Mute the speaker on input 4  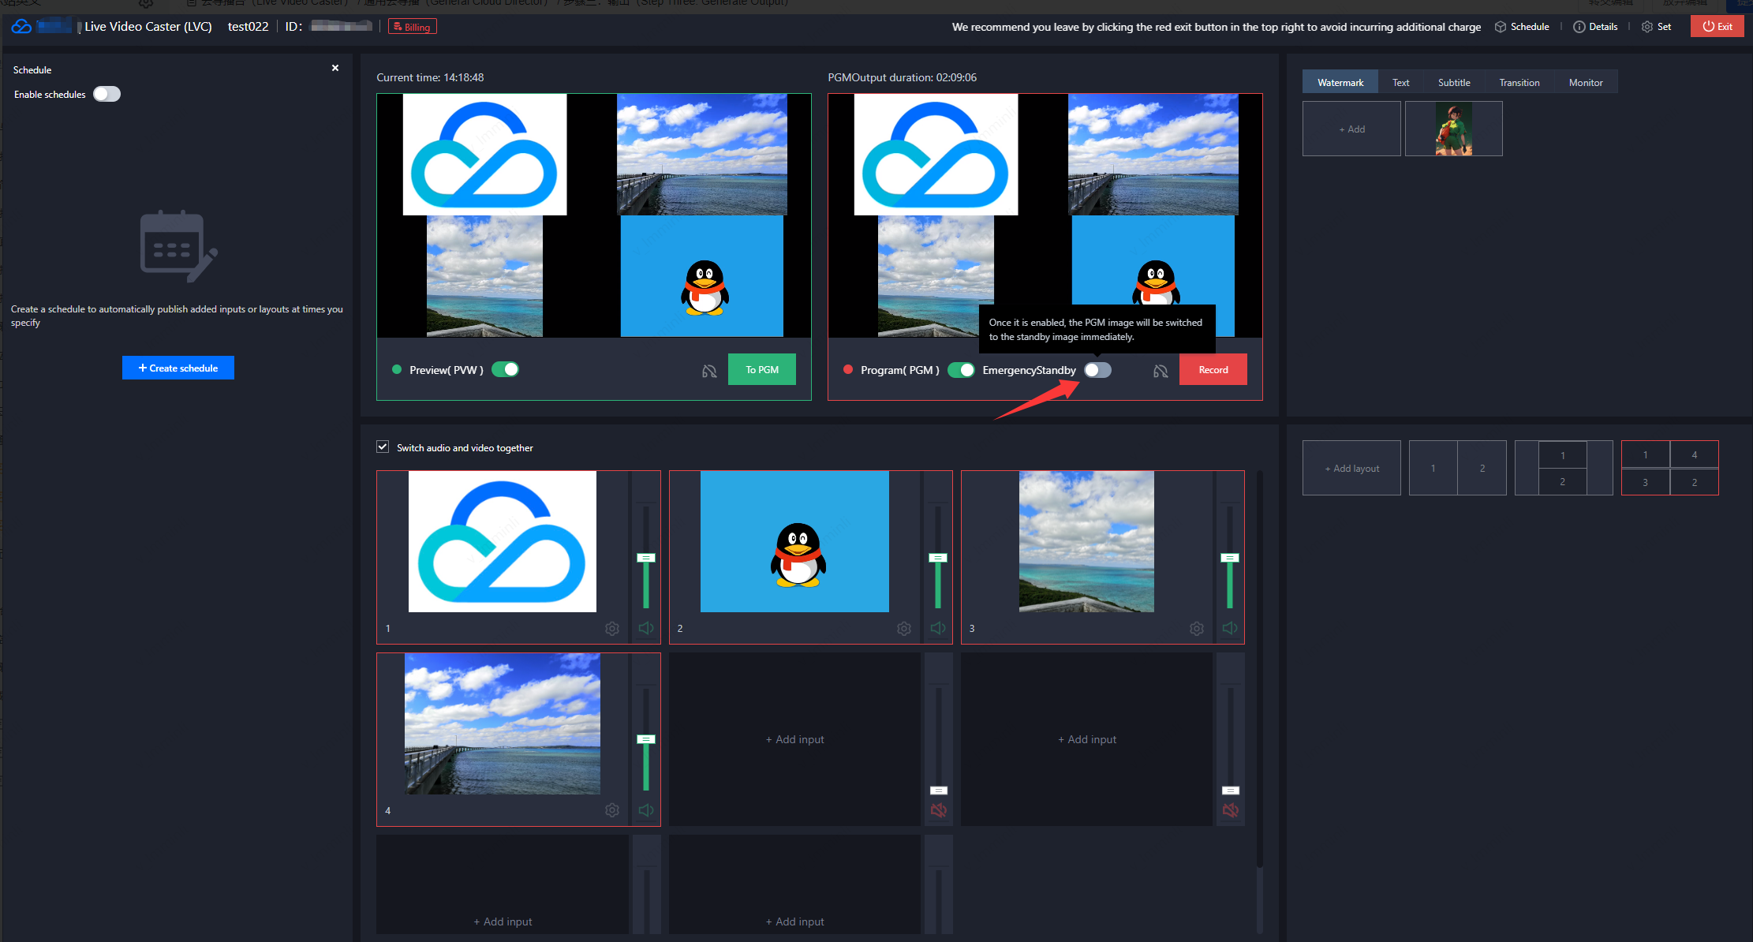pos(646,810)
